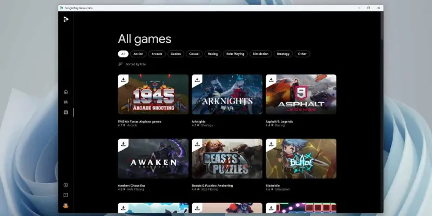The width and height of the screenshot is (432, 216).
Task: Click the install icon on Asphalt 9 card
Action: pyautogui.click(x=271, y=80)
